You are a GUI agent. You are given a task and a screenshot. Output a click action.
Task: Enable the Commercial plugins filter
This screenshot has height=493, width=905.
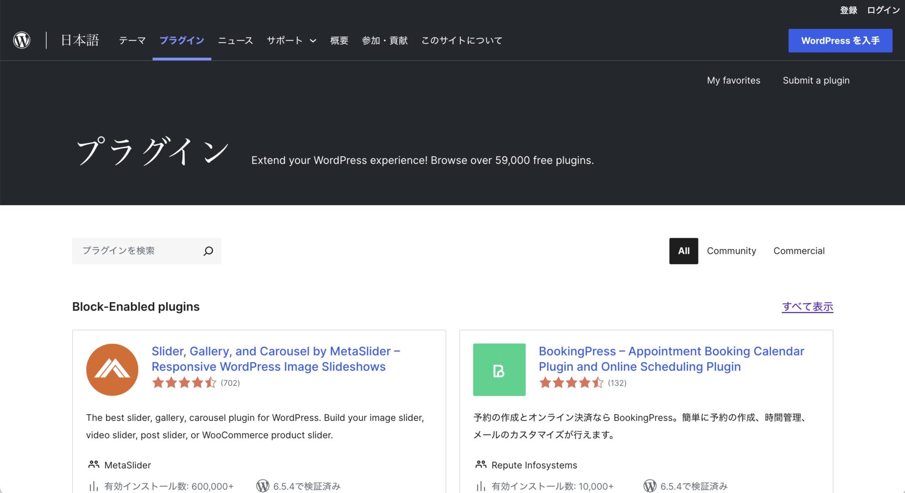798,251
